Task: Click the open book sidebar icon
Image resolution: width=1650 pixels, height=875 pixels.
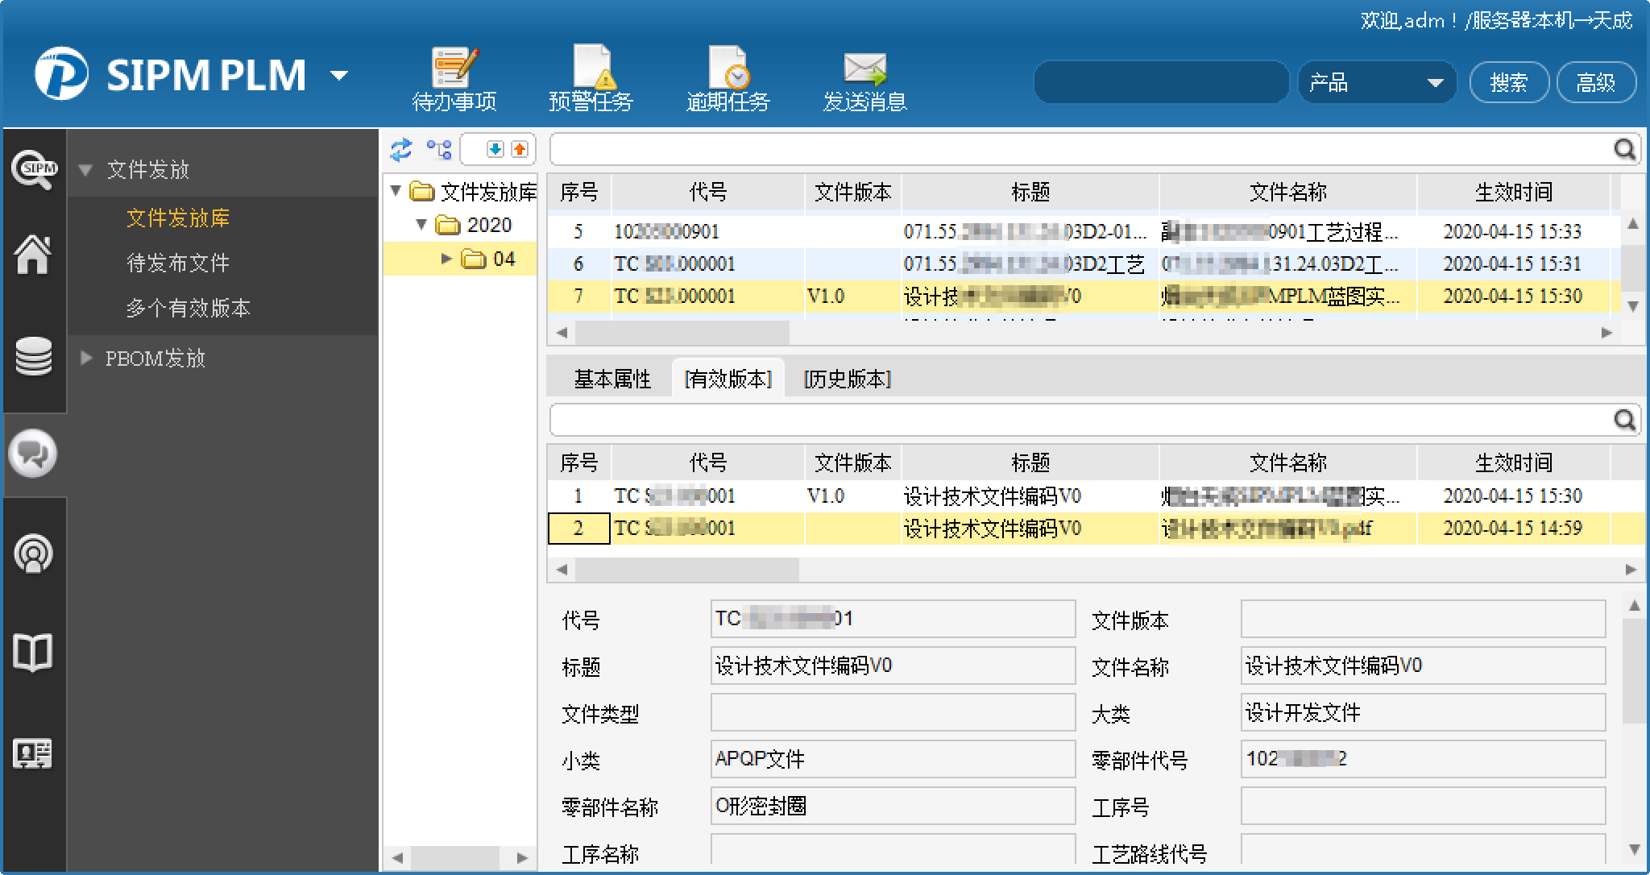Action: (33, 653)
